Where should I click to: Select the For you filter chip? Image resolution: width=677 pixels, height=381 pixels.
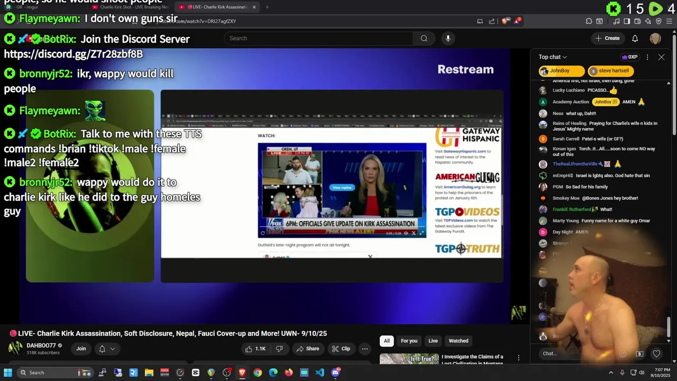tap(409, 341)
